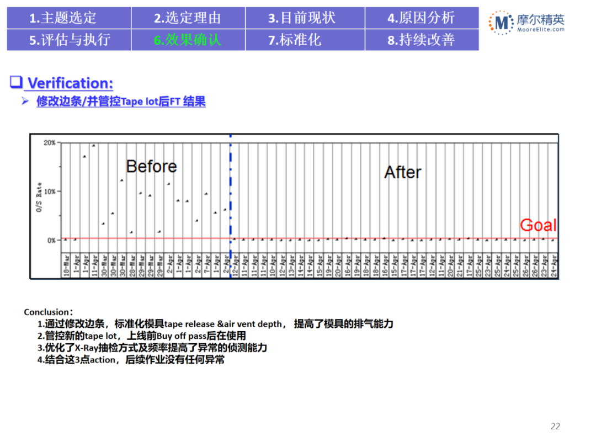The image size is (596, 447).
Task: Open the Verification: heading link
Action: point(70,83)
